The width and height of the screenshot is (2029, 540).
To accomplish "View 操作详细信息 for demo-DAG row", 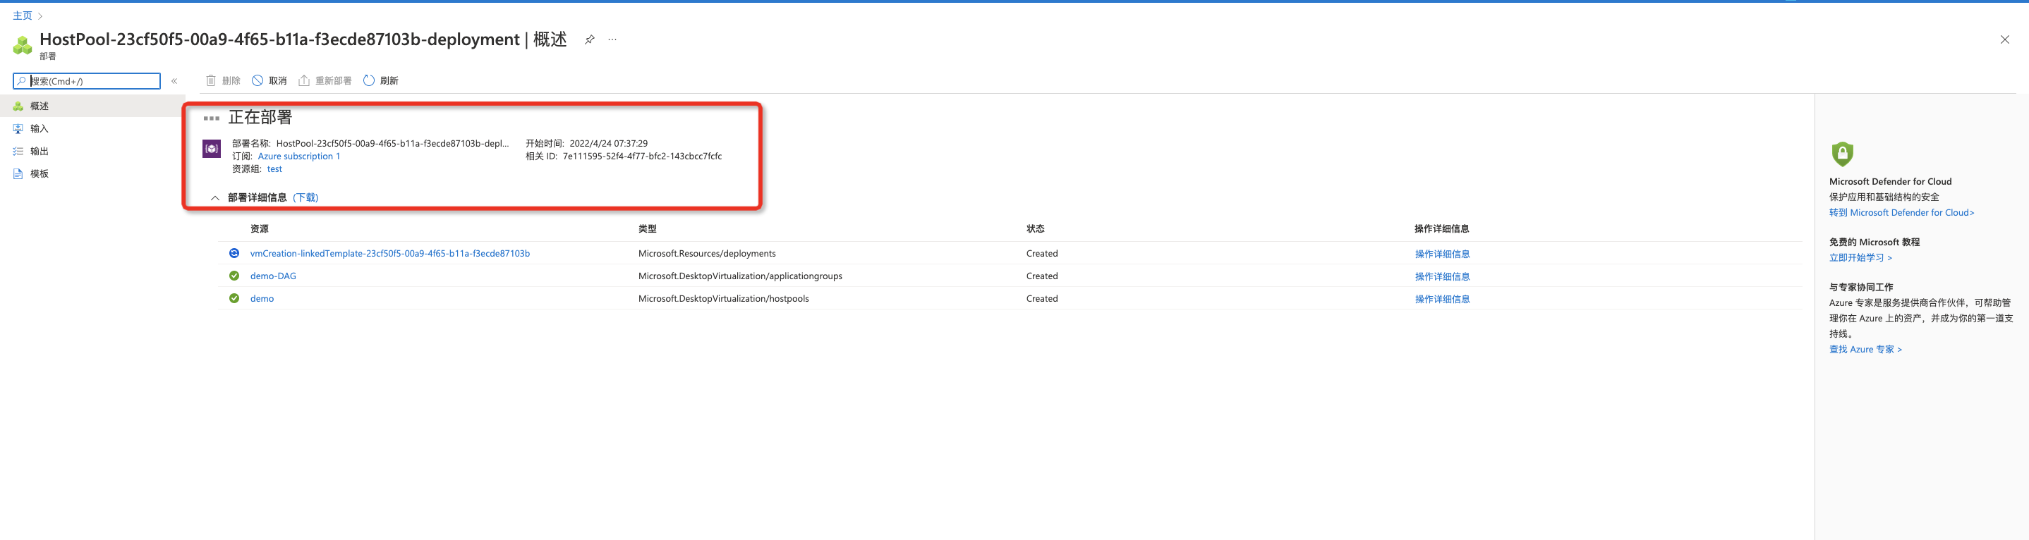I will pyautogui.click(x=1442, y=276).
